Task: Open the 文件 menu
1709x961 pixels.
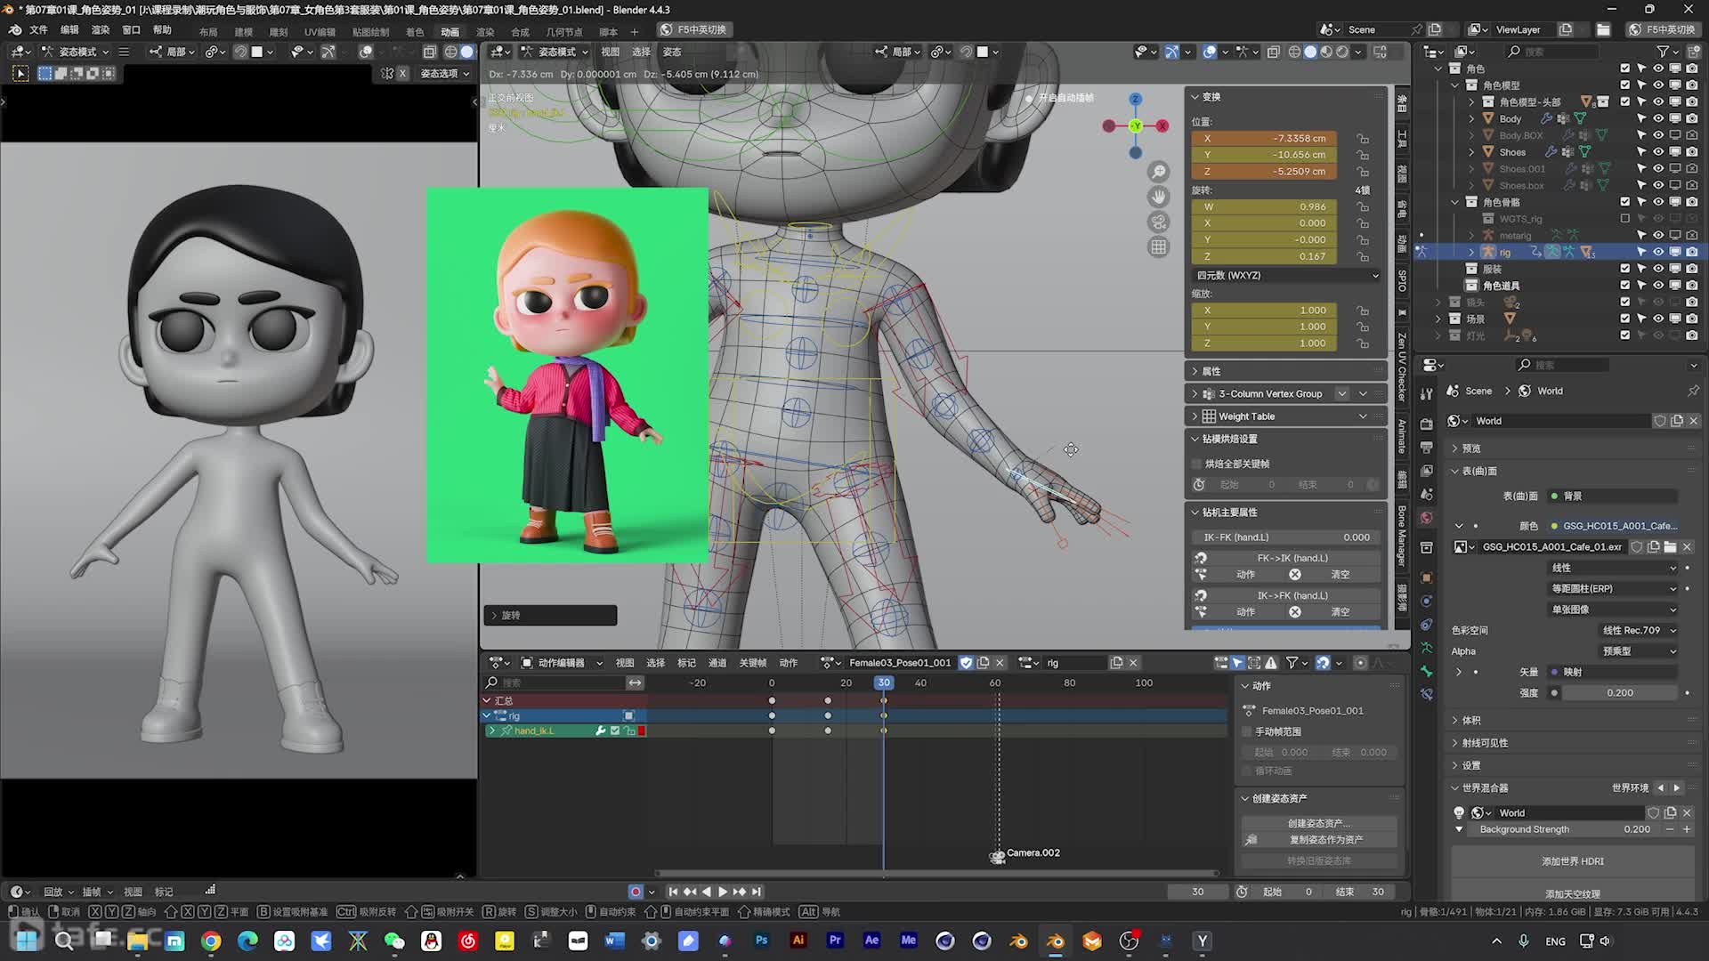Action: pos(39,29)
